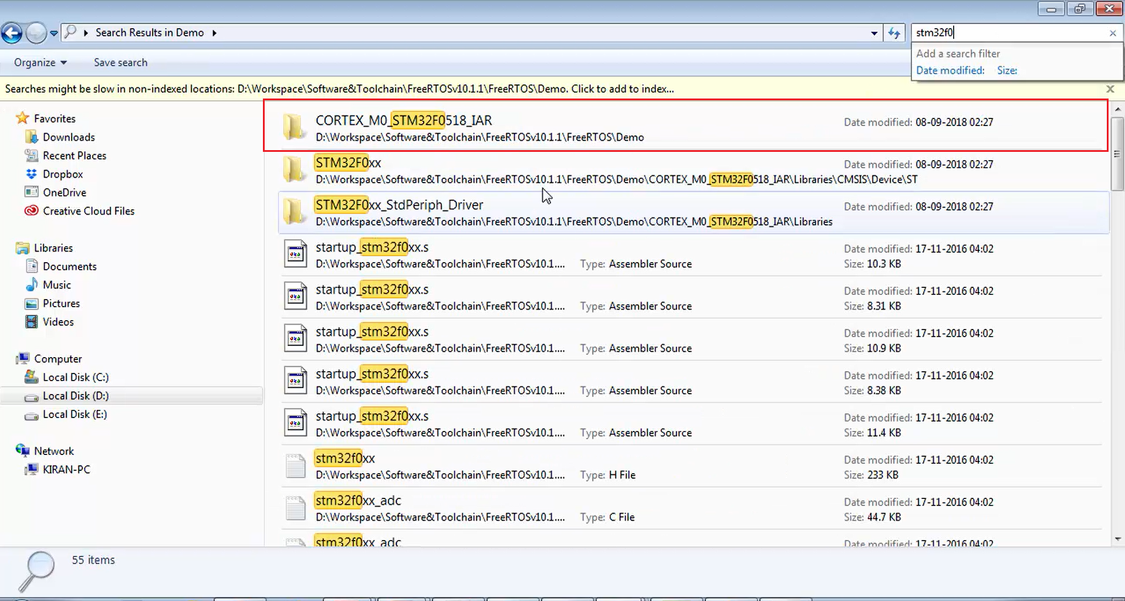Open Local Disk (D:)
The height and width of the screenshot is (601, 1125).
click(x=76, y=396)
